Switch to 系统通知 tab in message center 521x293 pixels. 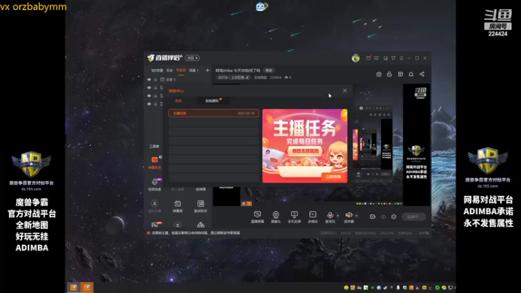click(212, 101)
